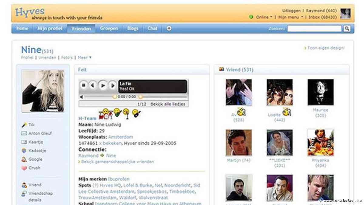Image resolution: width=364 pixels, height=205 pixels.
Task: Go to the Blogs tab
Action: [x=133, y=29]
